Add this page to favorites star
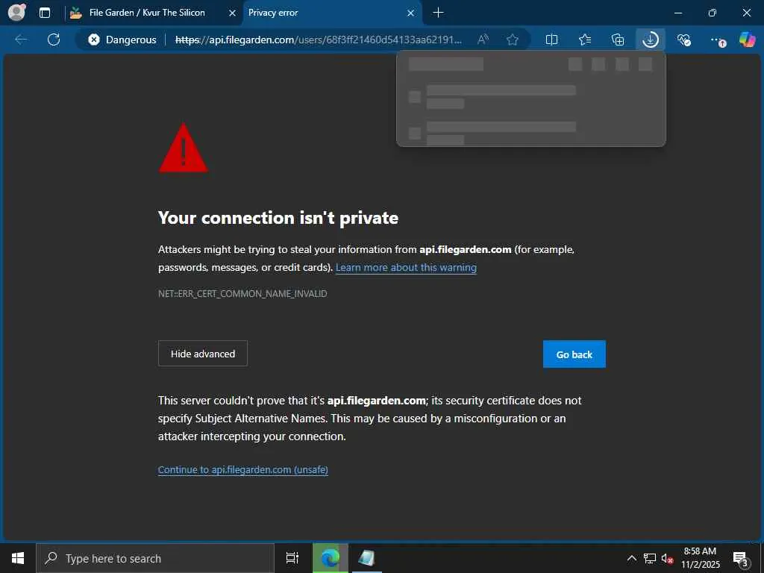 tap(512, 40)
